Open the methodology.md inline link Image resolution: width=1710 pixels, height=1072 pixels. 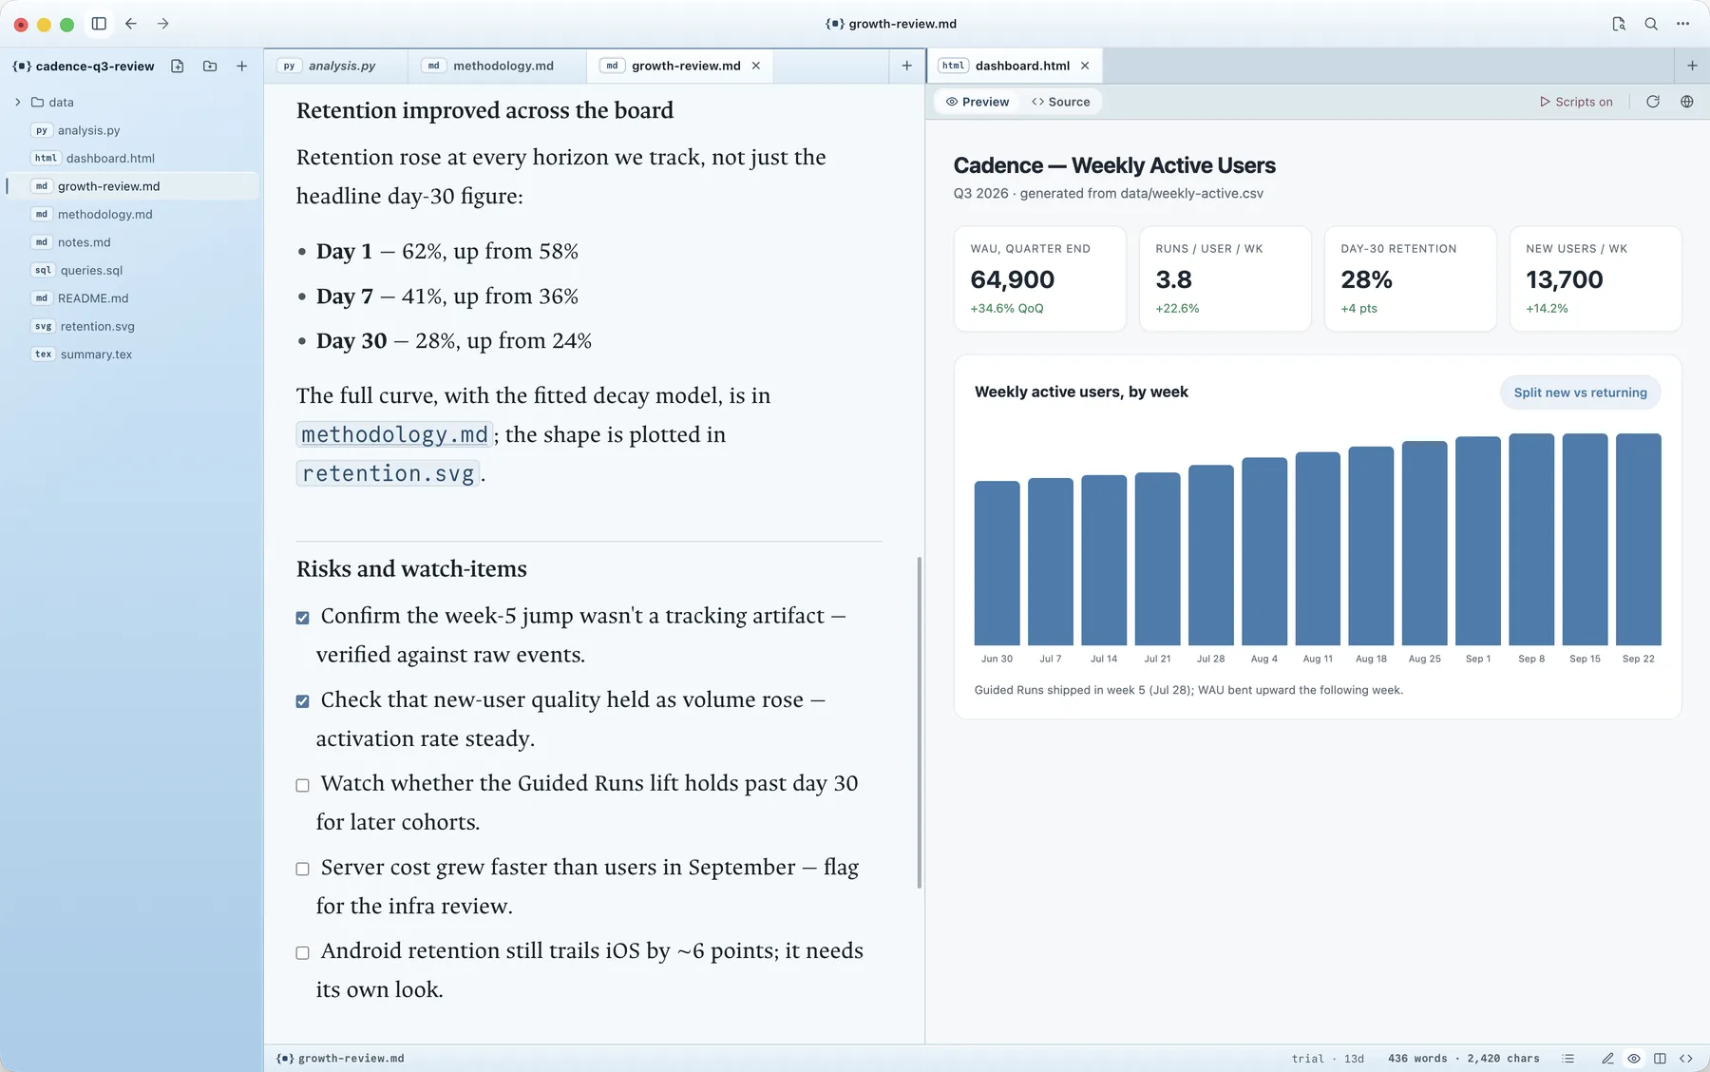[394, 434]
